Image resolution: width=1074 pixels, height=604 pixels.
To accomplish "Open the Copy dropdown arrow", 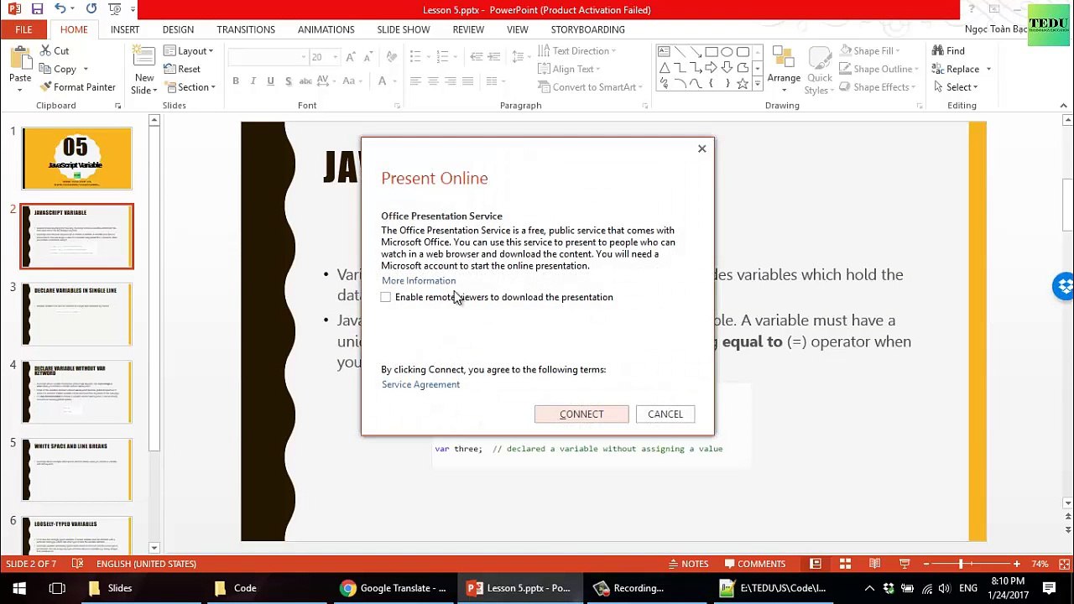I will click(86, 70).
